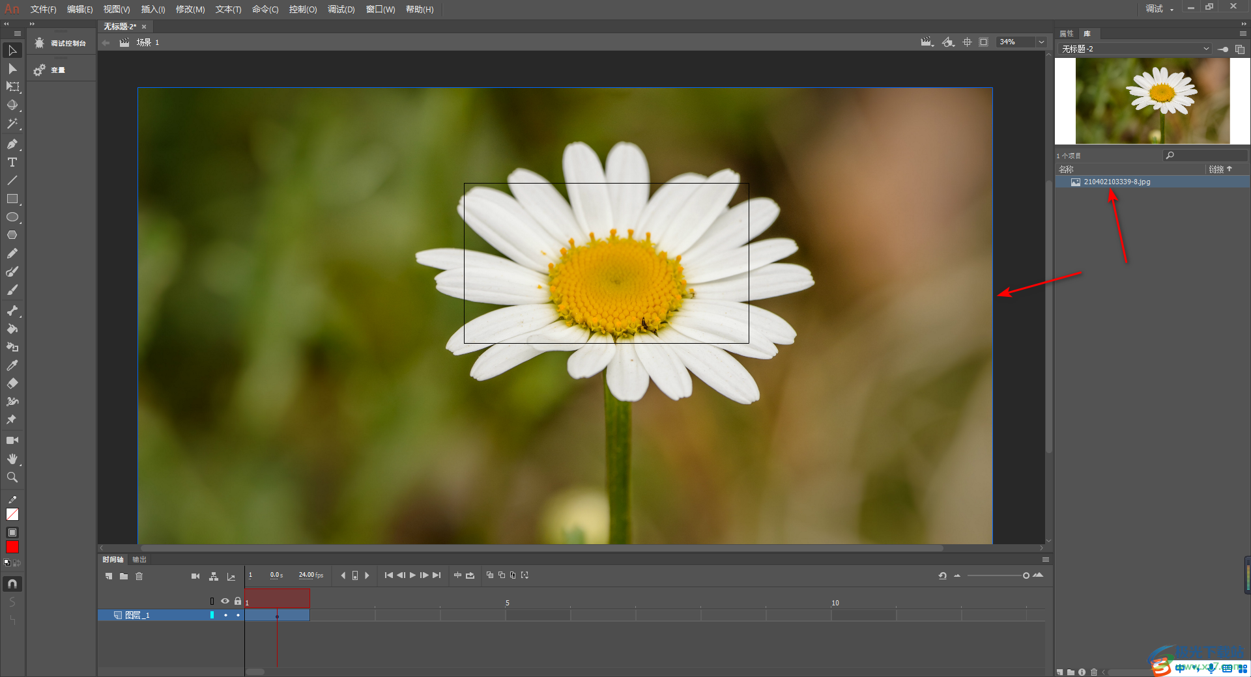Open the 窗口(W) menu

381,9
